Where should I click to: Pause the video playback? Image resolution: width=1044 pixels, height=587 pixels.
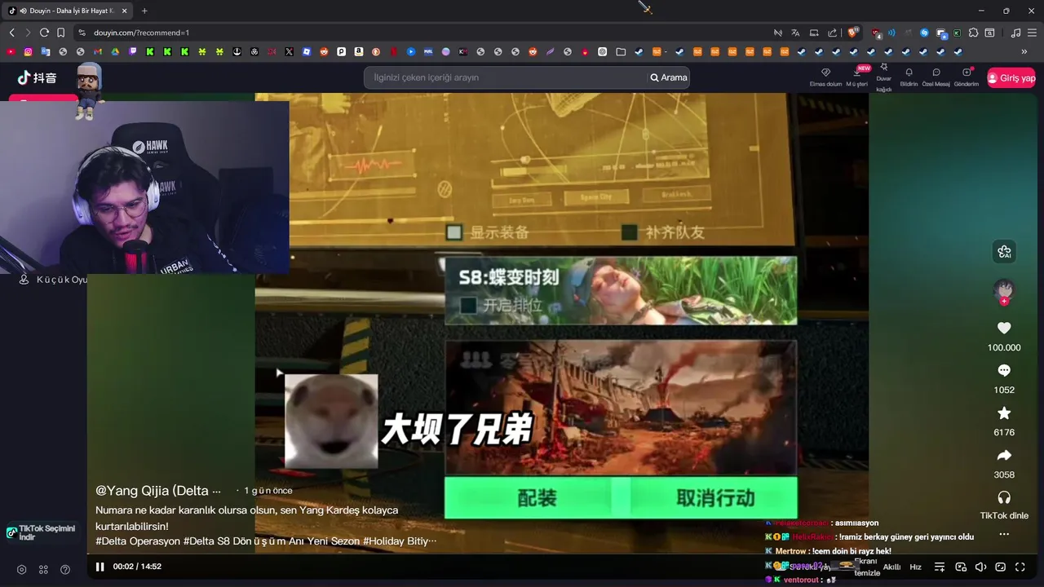(x=100, y=567)
